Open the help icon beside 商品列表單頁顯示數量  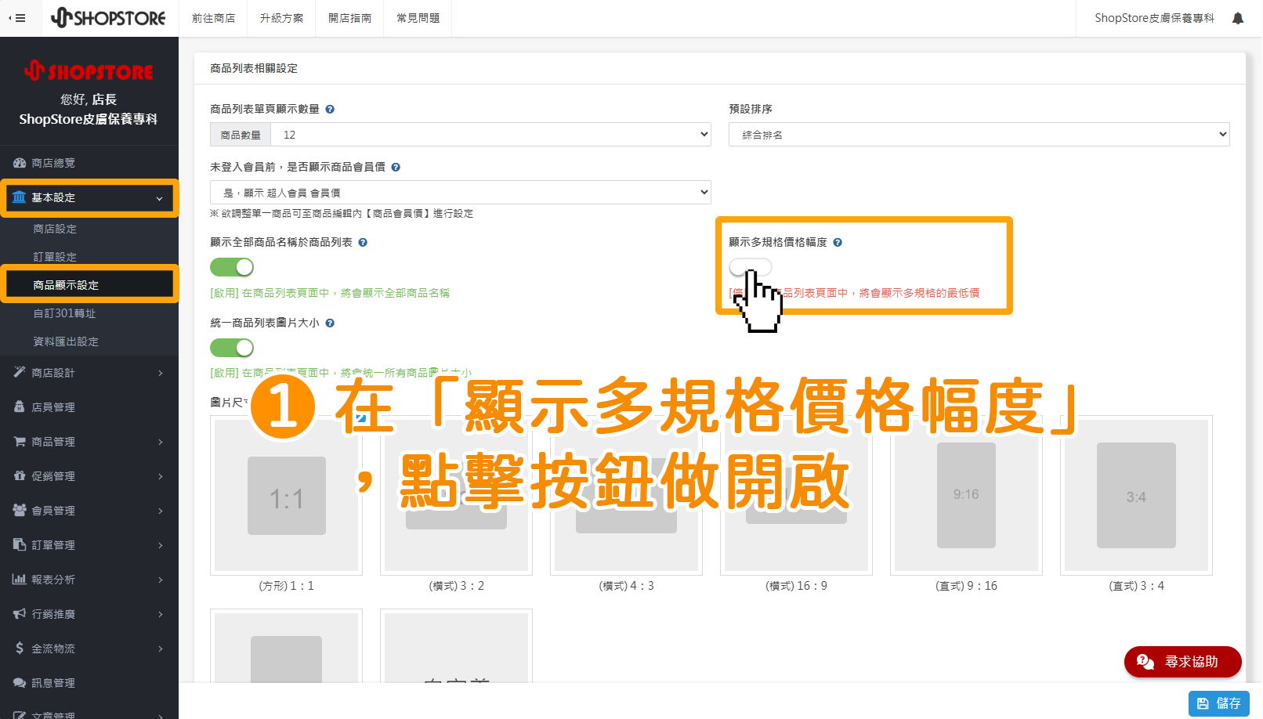(x=330, y=109)
